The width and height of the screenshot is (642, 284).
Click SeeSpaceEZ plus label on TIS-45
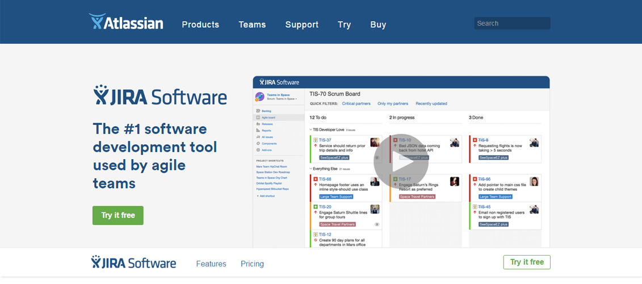click(493, 224)
